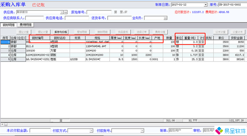Expand the 供应商 dropdown arrow
This screenshot has height=136, width=247.
pos(62,12)
